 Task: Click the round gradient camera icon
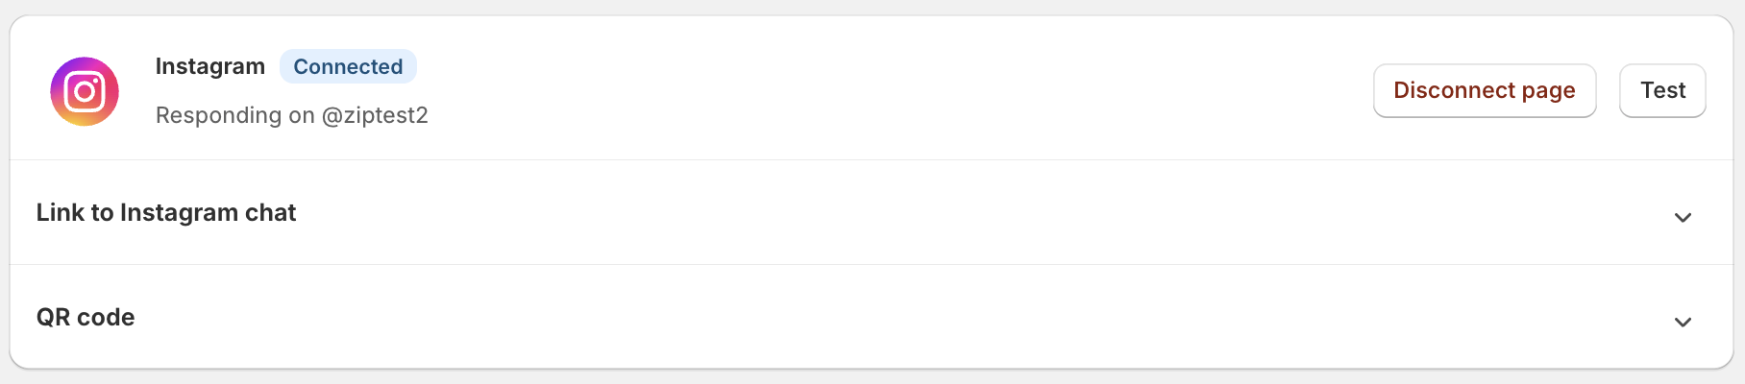[x=85, y=91]
